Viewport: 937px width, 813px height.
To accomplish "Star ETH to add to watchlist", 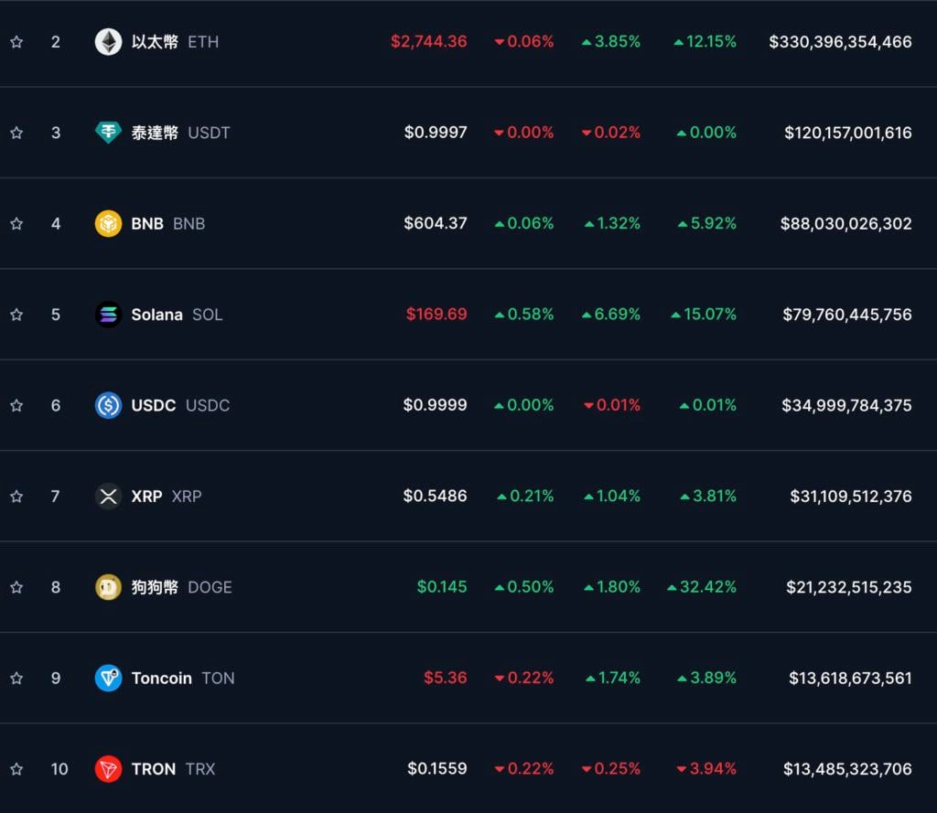I will coord(16,42).
